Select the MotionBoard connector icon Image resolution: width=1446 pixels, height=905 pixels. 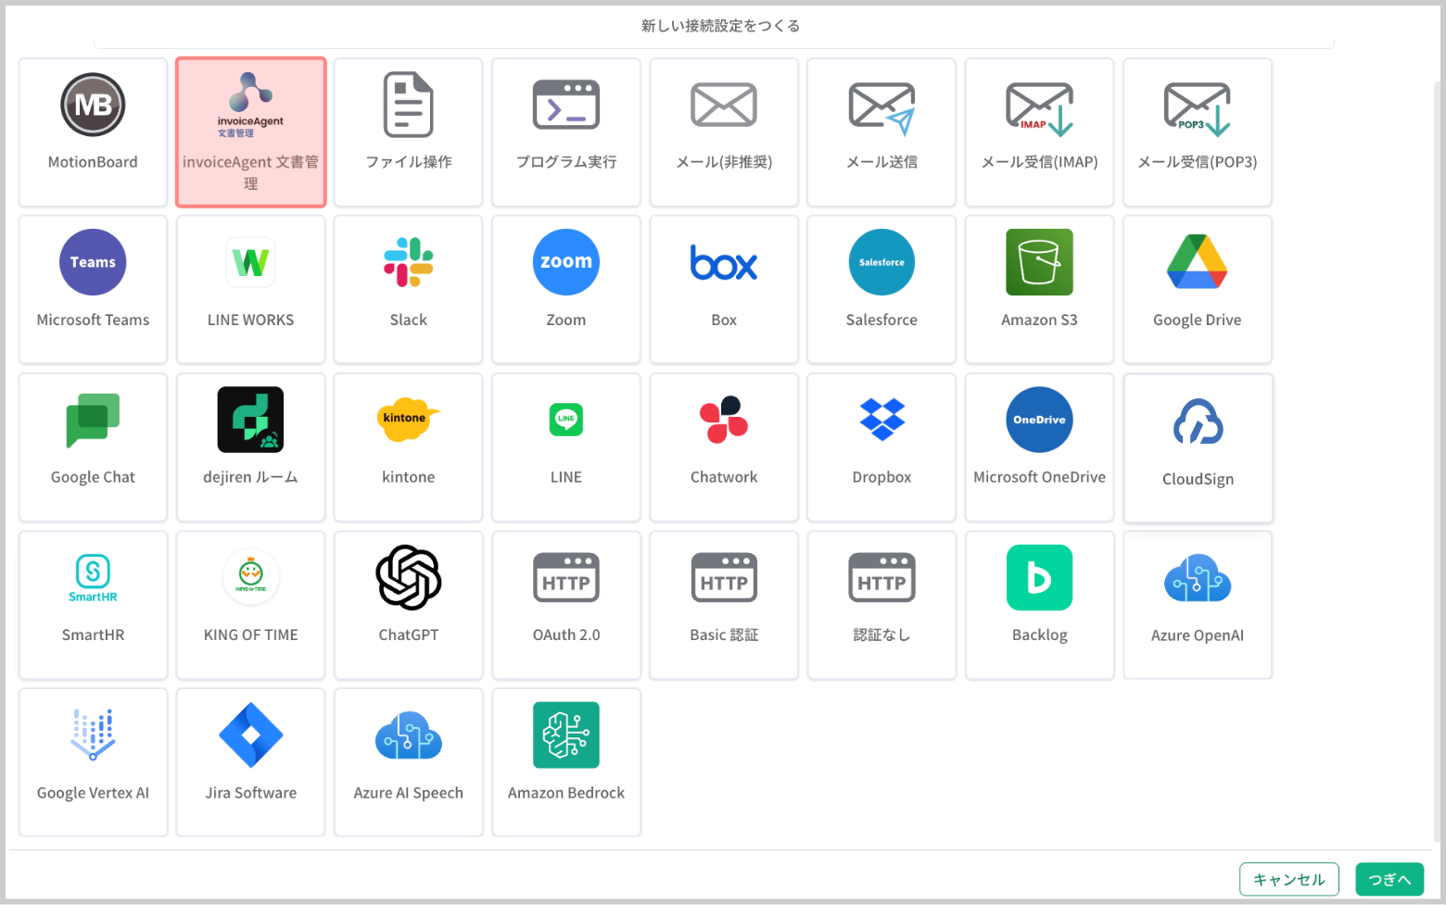(x=93, y=105)
